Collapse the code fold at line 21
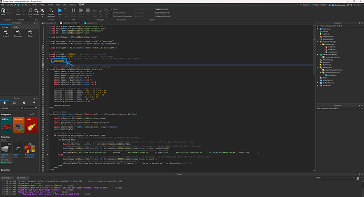364x197 pixels. coord(47,70)
